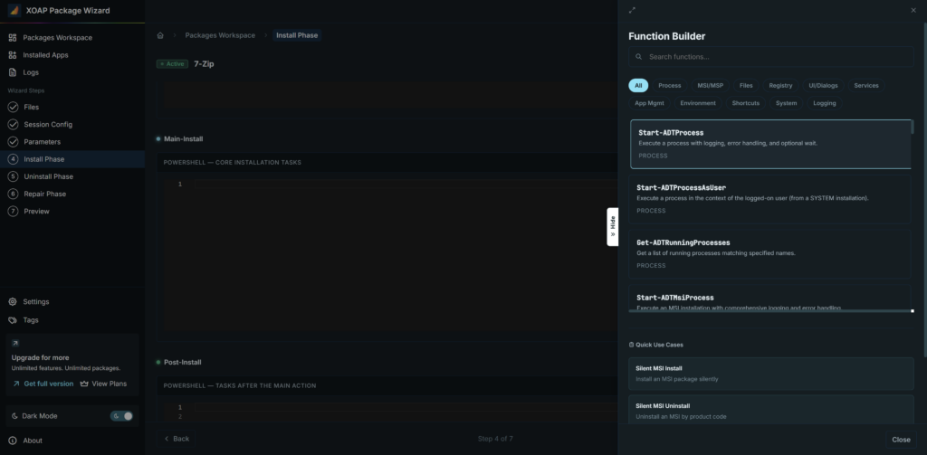Select the MSI/MSP filter chip

(x=710, y=86)
